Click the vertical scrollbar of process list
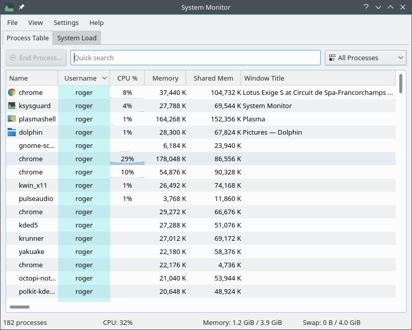The height and width of the screenshot is (330, 412). [401, 84]
